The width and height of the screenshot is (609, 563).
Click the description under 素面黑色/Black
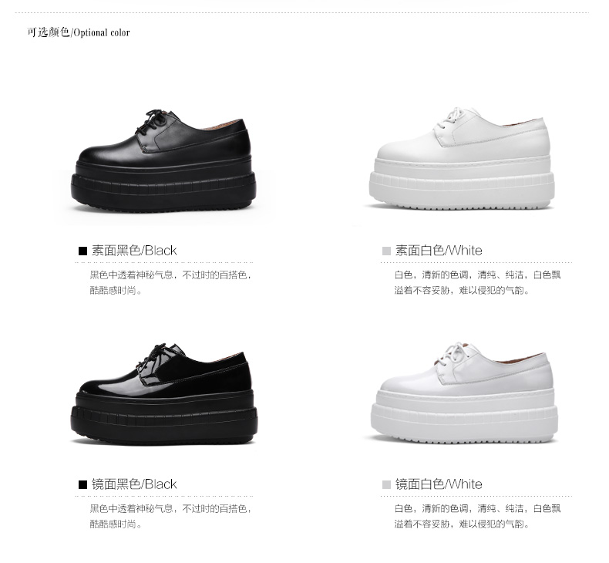pyautogui.click(x=171, y=283)
